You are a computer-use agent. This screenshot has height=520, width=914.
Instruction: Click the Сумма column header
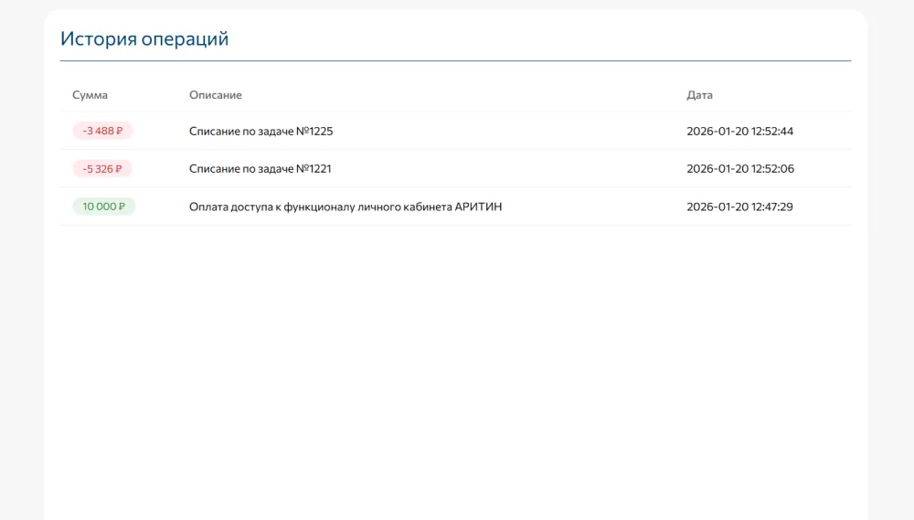pyautogui.click(x=90, y=95)
